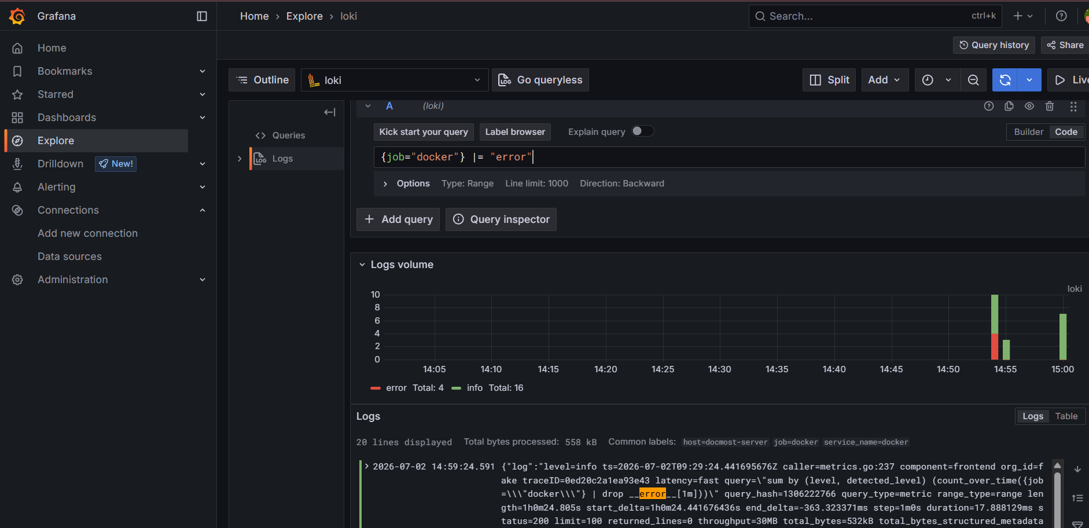Open the Add dropdown menu
The image size is (1089, 528).
click(885, 80)
